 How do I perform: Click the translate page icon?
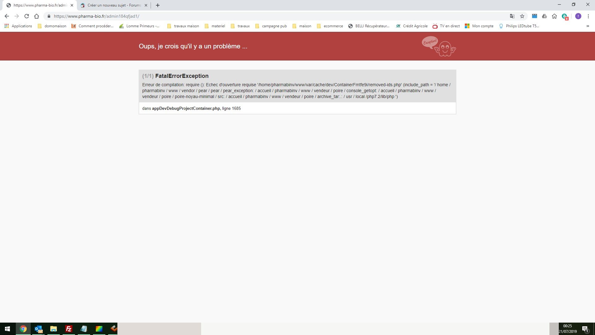click(512, 16)
